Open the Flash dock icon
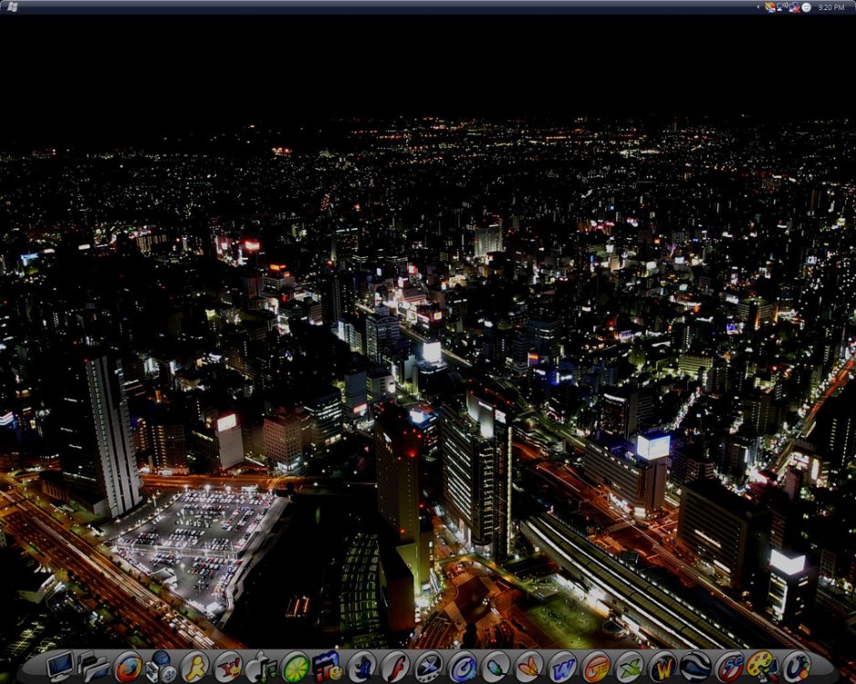 [395, 666]
